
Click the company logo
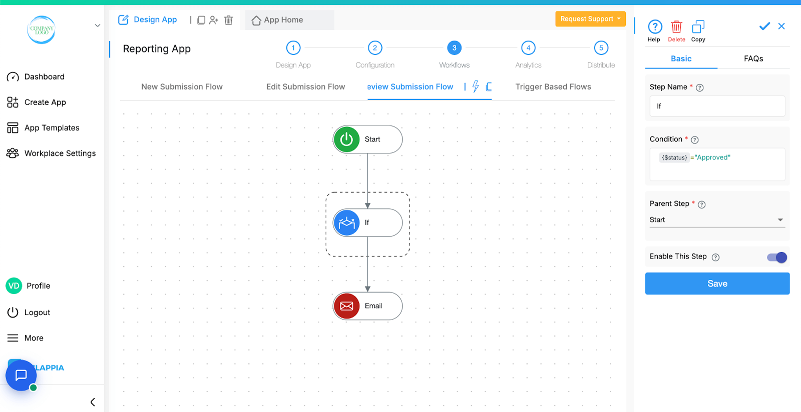[41, 29]
